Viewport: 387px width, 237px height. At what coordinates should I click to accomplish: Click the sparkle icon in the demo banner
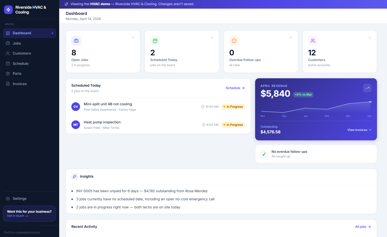[x=66, y=4]
